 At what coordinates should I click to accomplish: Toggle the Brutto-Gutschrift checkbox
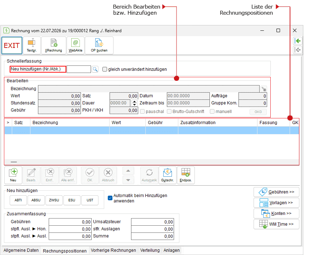click(169, 112)
